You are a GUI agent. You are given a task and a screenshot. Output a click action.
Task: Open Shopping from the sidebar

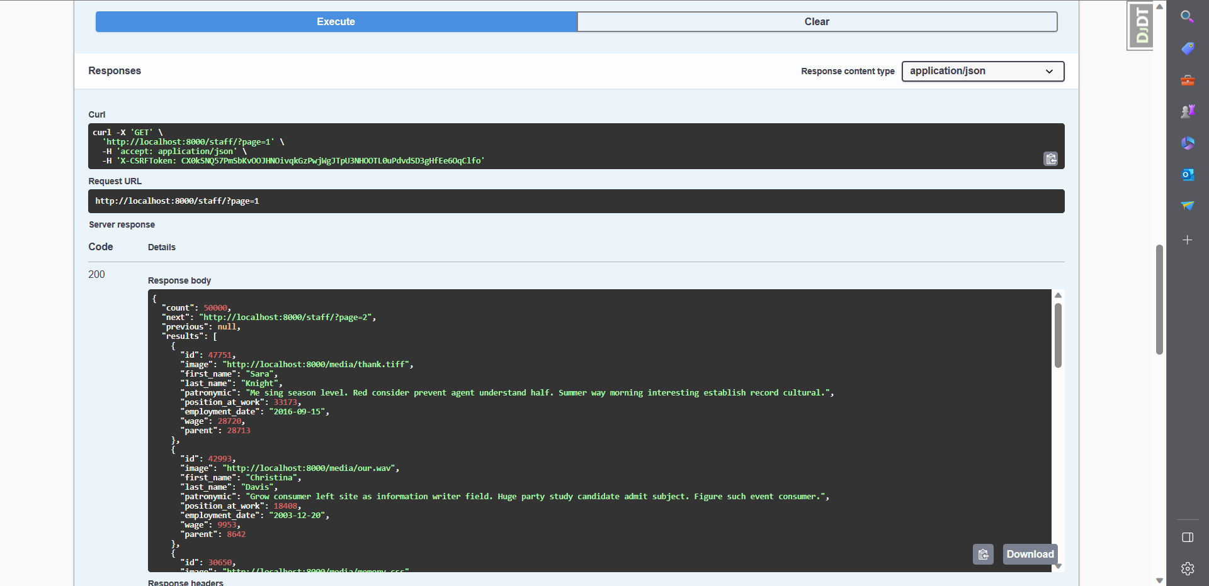(x=1188, y=48)
